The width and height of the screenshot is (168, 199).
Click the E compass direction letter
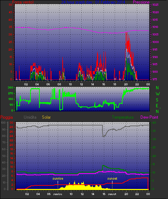[157, 106]
